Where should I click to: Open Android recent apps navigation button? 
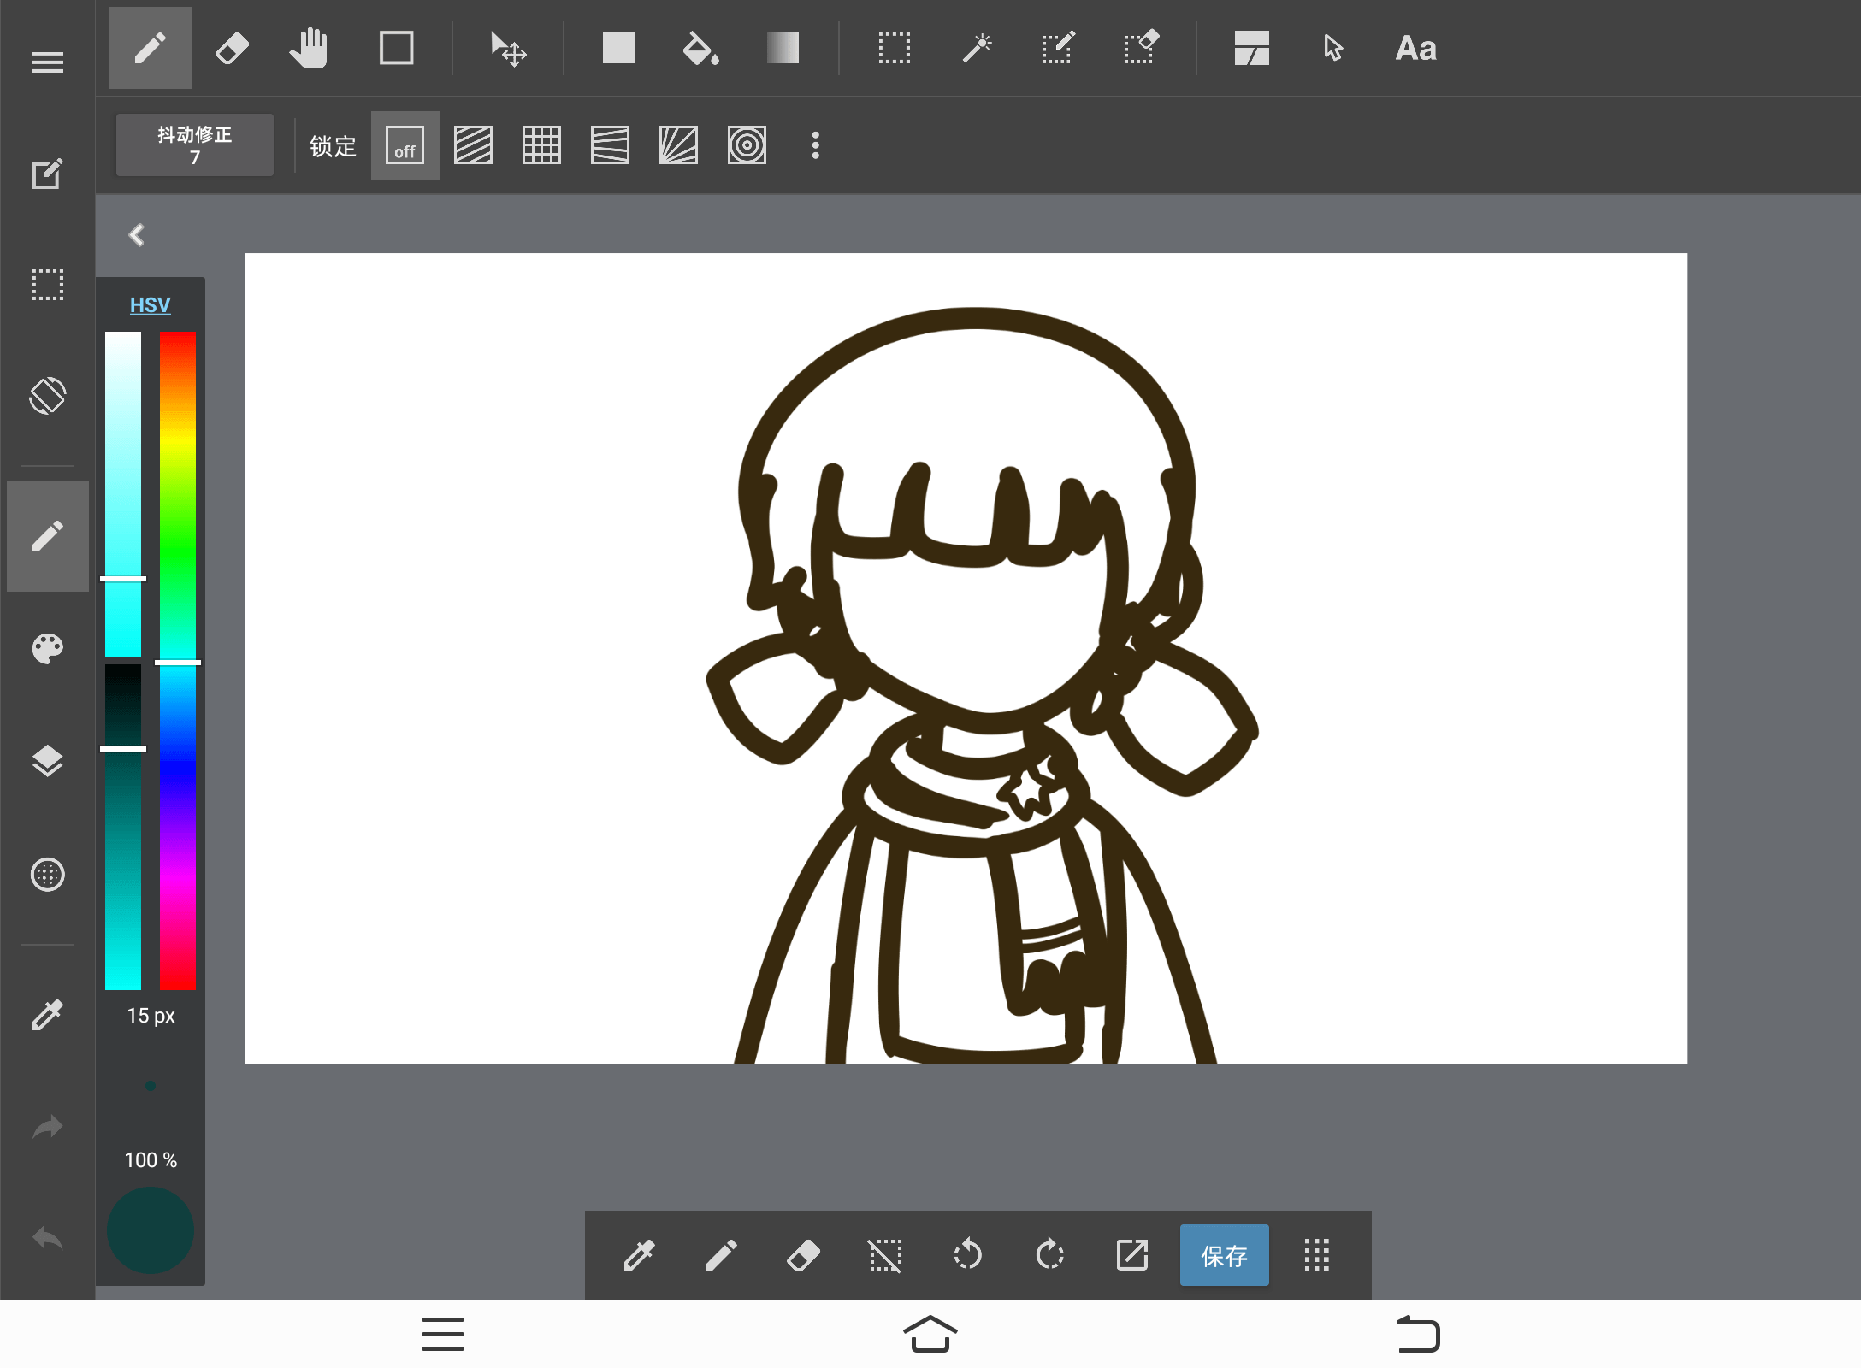point(443,1334)
